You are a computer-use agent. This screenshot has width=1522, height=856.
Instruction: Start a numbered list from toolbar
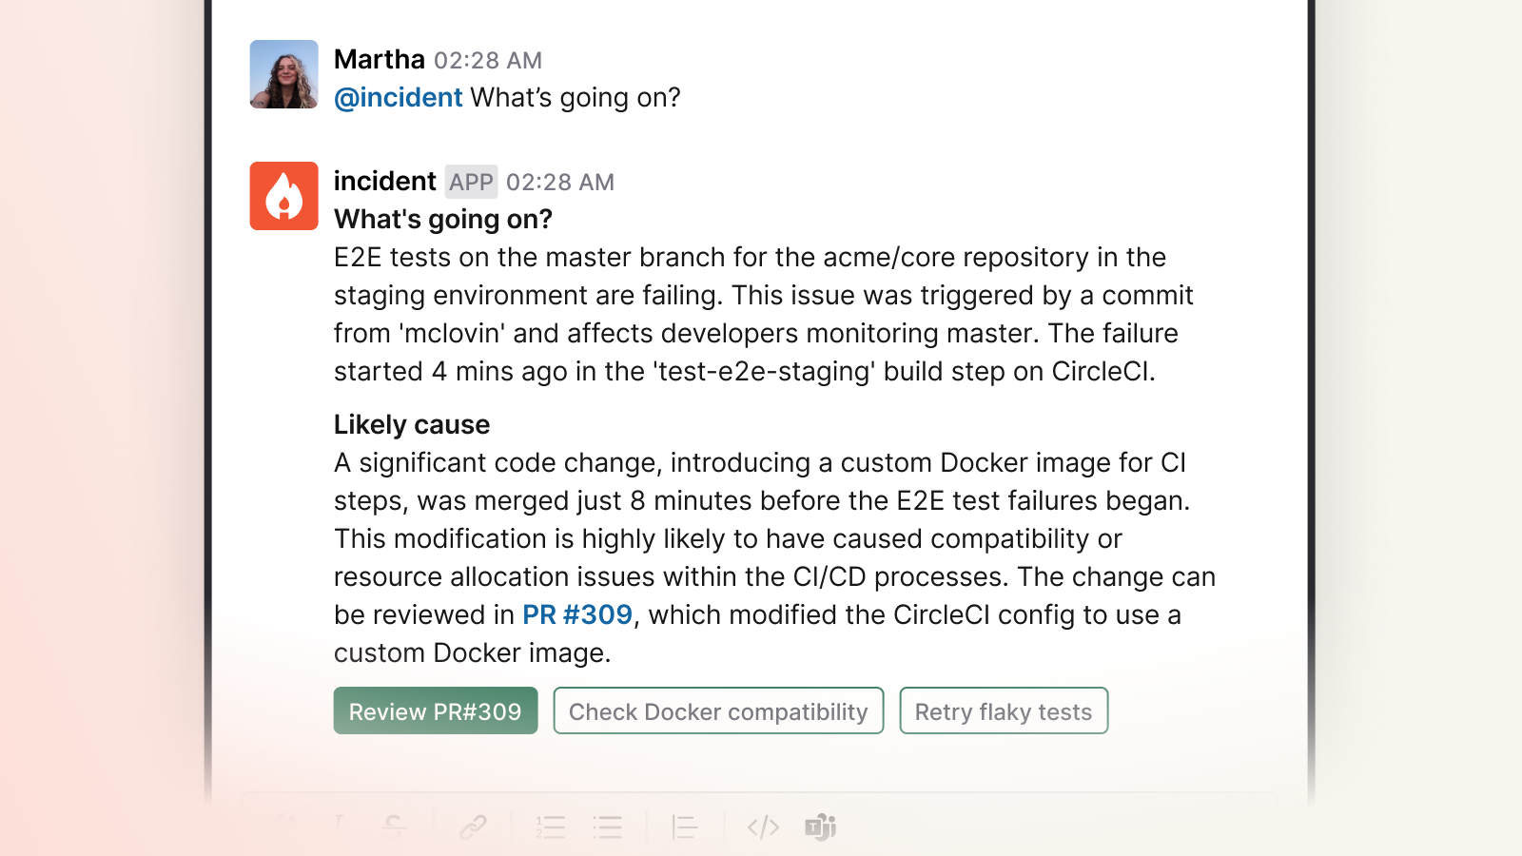coord(550,827)
